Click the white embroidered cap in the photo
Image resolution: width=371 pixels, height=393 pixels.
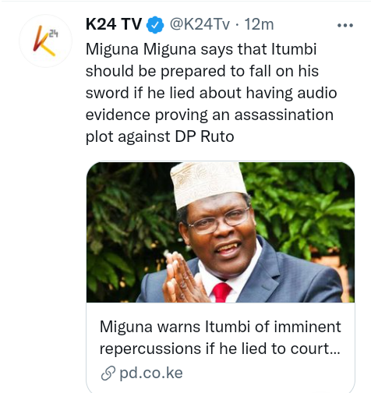(207, 182)
